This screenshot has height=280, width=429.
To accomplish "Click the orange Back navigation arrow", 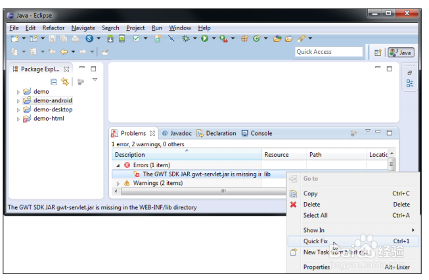I will [x=64, y=51].
